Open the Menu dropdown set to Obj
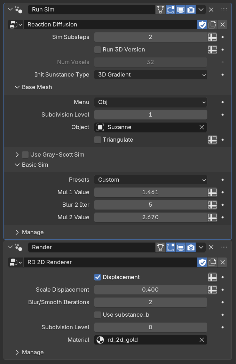 pos(150,102)
